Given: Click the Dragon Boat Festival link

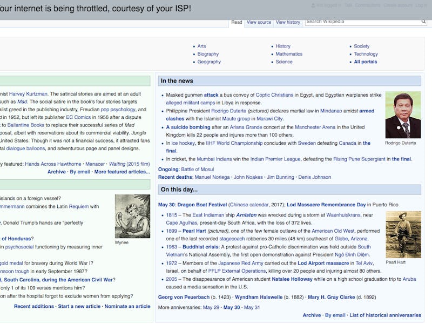Looking at the screenshot, I should coord(201,205).
